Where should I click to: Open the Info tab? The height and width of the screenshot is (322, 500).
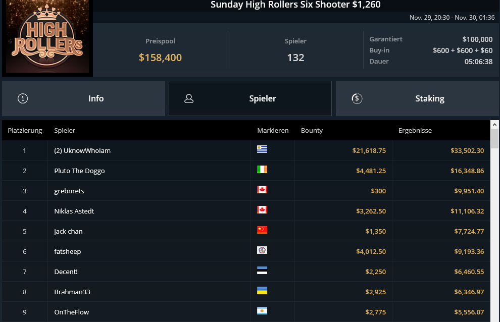[x=83, y=98]
